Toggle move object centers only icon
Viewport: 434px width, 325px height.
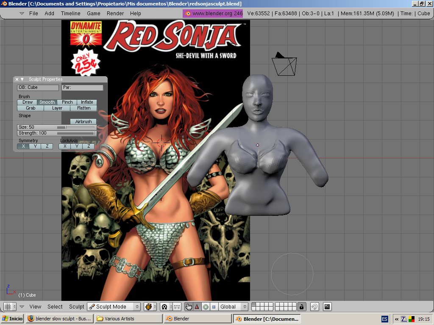[x=177, y=306]
